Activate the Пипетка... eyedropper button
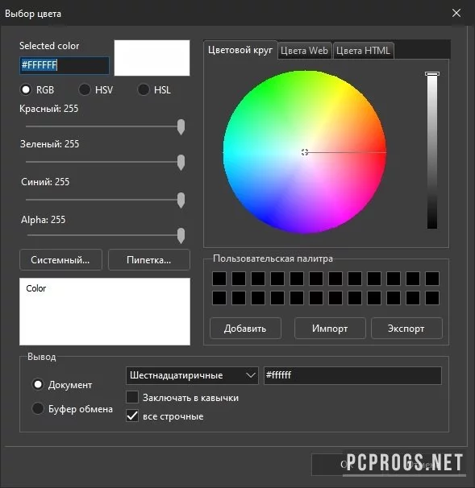The height and width of the screenshot is (488, 475). click(148, 260)
